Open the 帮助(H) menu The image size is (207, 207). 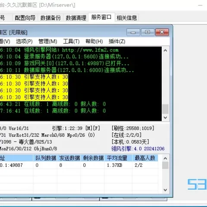(94, 41)
